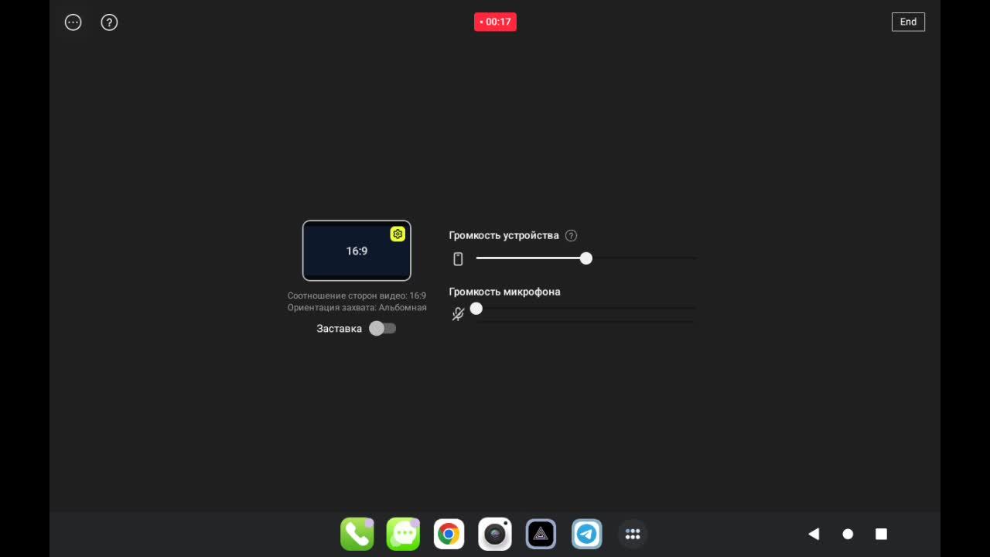990x557 pixels.
Task: Click the text Соотношение сторон видео: 16:9
Action: 357,296
